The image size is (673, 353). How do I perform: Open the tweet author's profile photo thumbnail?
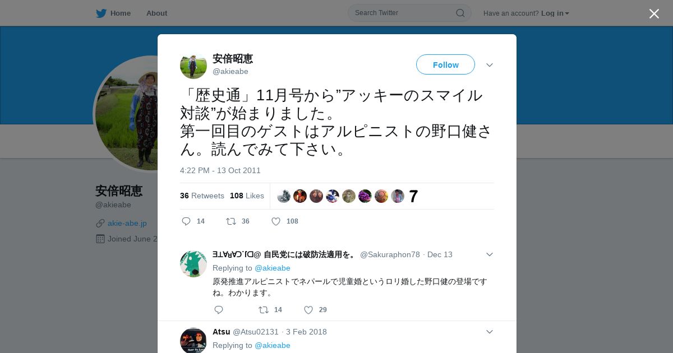[193, 66]
